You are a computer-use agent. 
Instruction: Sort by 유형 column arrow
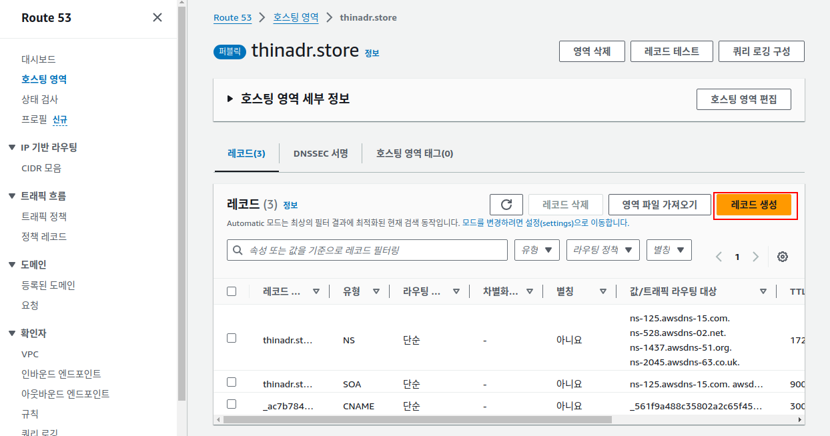(x=376, y=291)
